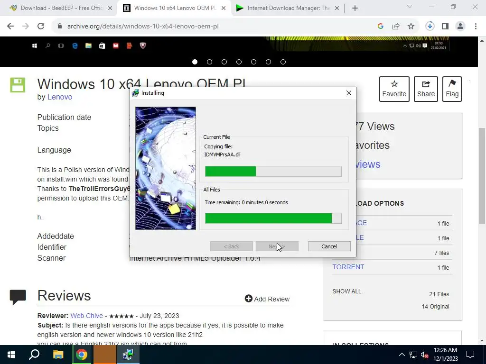This screenshot has width=486, height=364.
Task: Click the address bar URL
Action: pos(143,27)
